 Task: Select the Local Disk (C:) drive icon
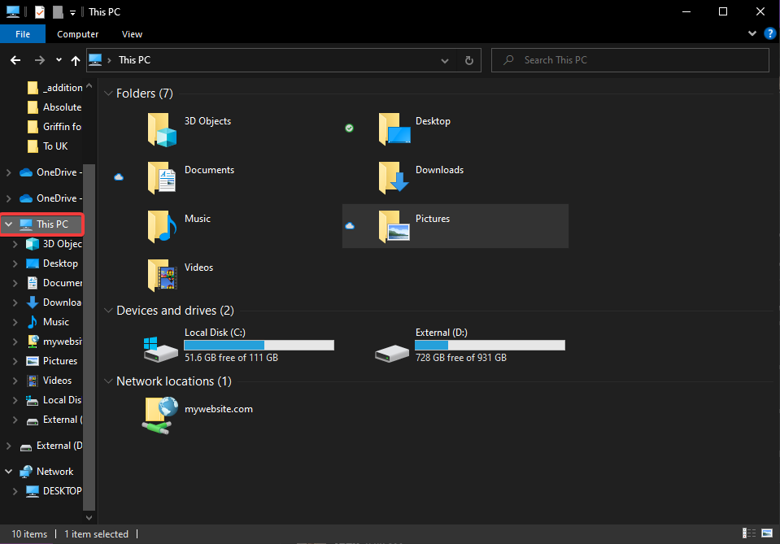coord(160,349)
